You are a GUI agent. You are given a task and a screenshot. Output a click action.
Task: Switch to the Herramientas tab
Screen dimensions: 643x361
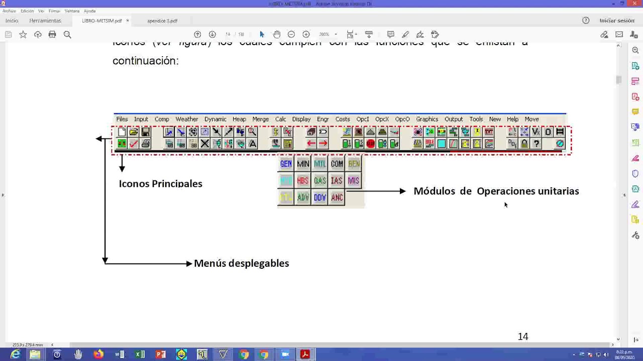(x=45, y=21)
